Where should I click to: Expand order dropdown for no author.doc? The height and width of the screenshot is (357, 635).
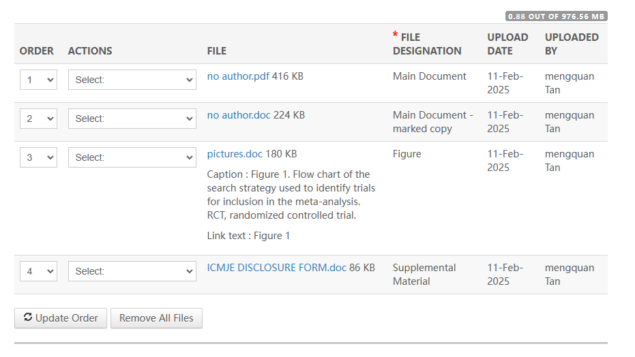tap(38, 119)
